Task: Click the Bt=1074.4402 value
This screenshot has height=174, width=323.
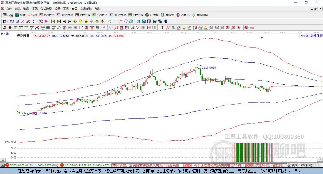Action: point(116,36)
